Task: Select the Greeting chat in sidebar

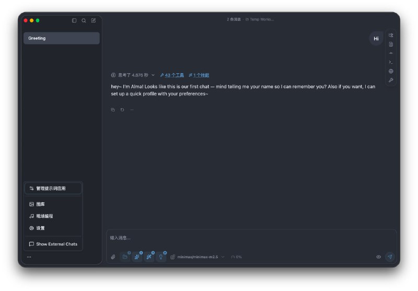Action: pos(62,38)
